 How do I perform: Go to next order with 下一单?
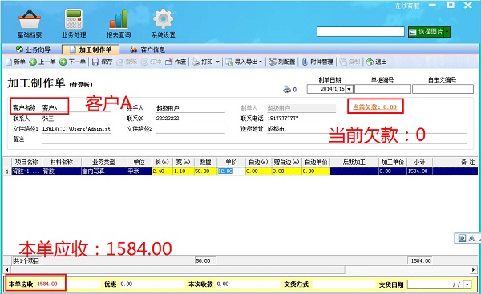coord(72,62)
